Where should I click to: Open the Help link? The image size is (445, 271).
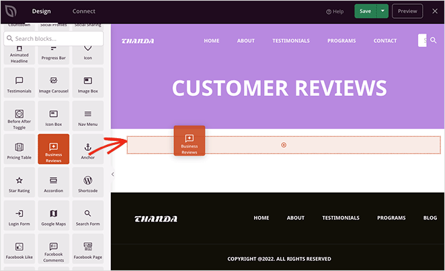tap(335, 11)
